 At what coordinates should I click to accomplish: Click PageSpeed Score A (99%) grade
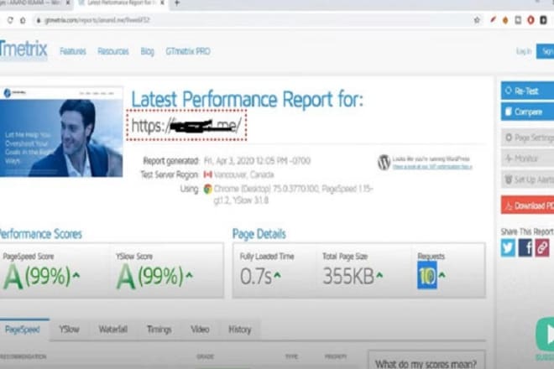pyautogui.click(x=37, y=277)
